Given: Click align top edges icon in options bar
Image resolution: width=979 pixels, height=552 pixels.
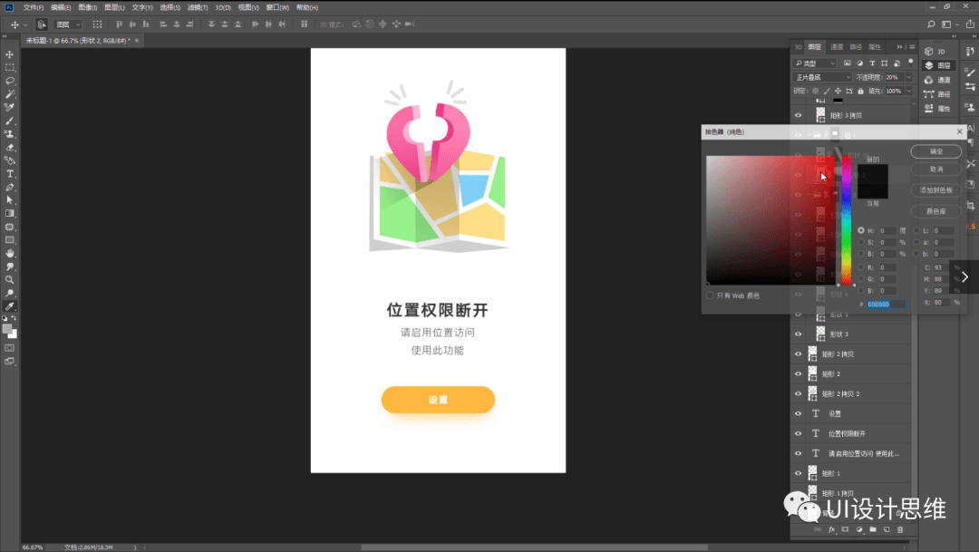Looking at the screenshot, I should click(119, 24).
